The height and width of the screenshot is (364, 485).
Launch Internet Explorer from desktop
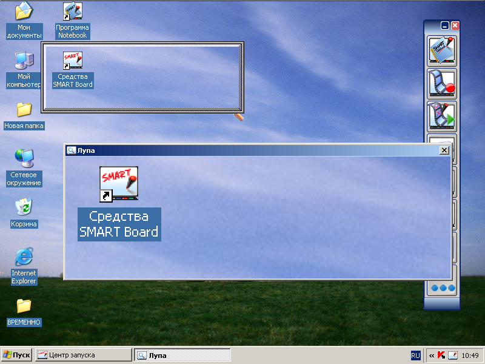pos(24,266)
